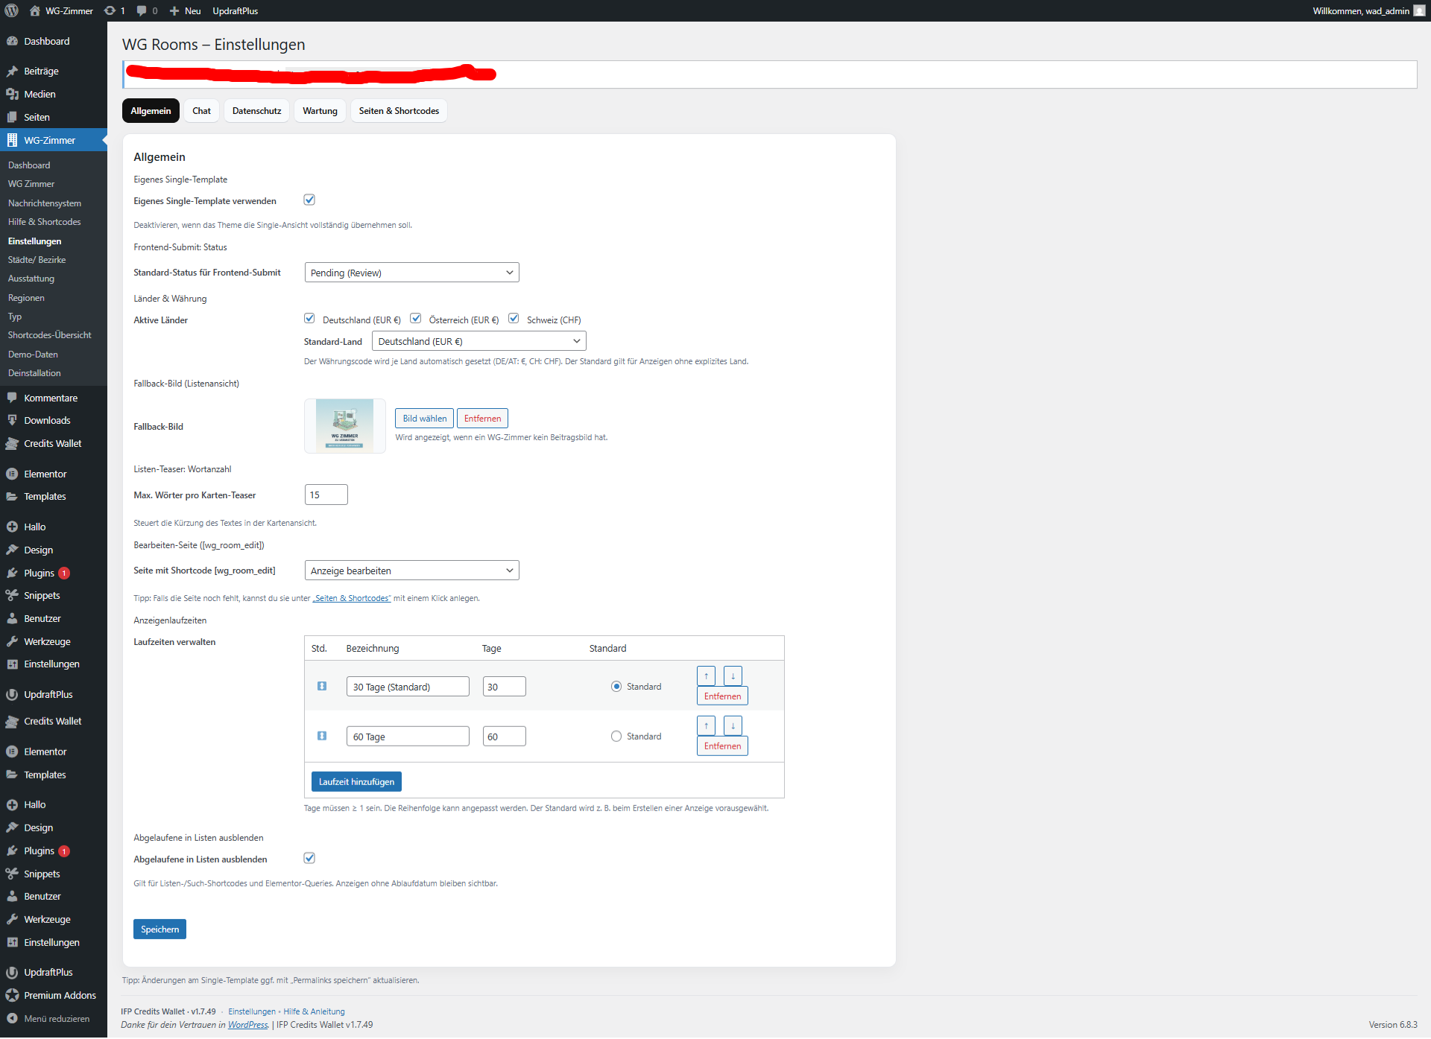The image size is (1431, 1039).
Task: Open Premium Addons sidebar item
Action: point(60,995)
